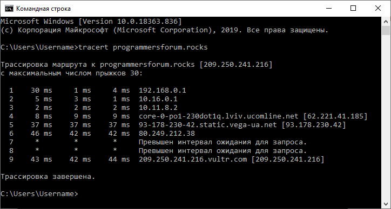The width and height of the screenshot is (391, 209).
Task: Click the scrollbar up arrow
Action: [386, 22]
